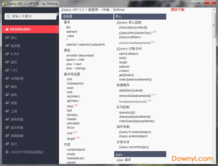Click the leaf icon beside CSS

(x=7, y=70)
